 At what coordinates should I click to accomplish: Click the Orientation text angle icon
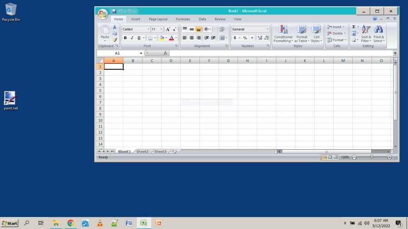(x=206, y=29)
